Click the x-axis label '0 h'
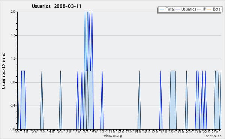This screenshot has width=225, height=139. [17, 132]
